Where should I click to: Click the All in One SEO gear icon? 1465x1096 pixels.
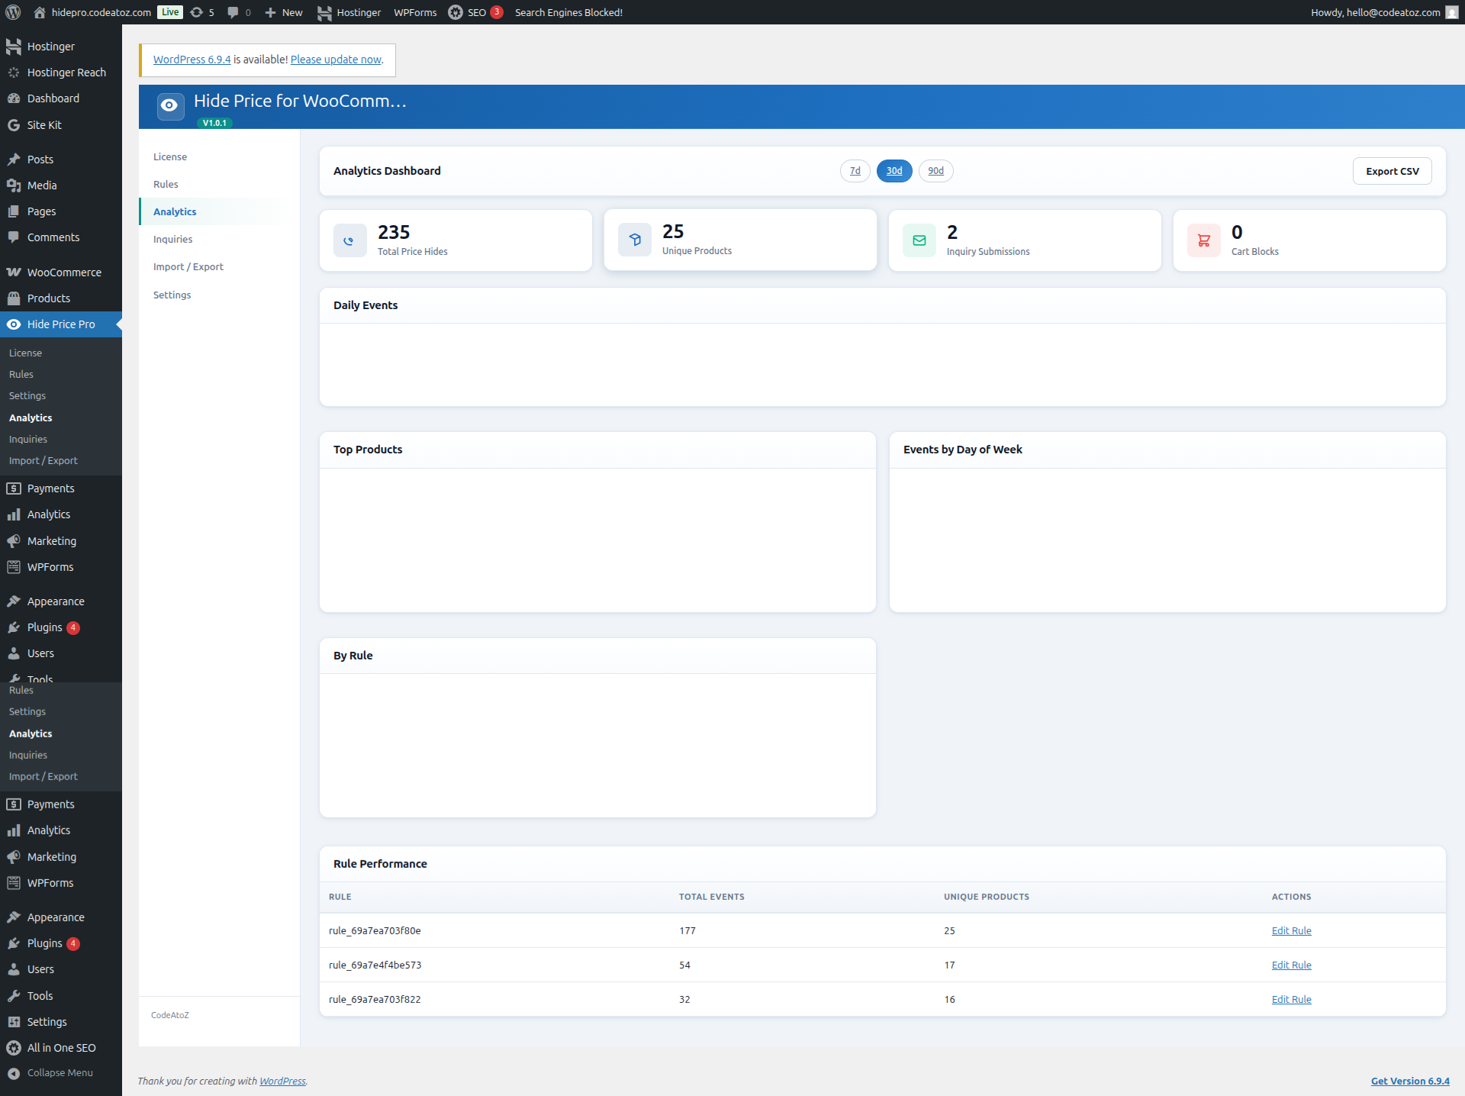tap(14, 1048)
